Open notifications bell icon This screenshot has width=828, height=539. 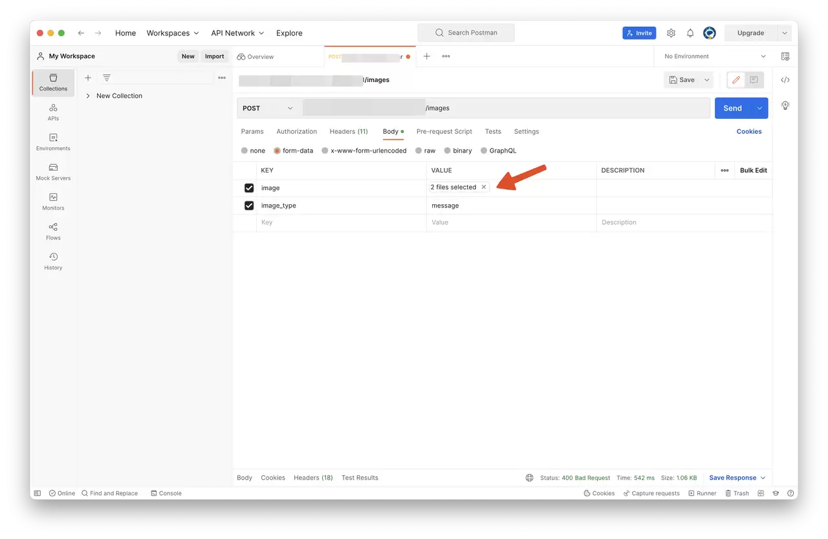pyautogui.click(x=690, y=33)
